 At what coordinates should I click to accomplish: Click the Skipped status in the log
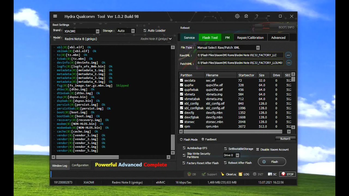pyautogui.click(x=122, y=85)
